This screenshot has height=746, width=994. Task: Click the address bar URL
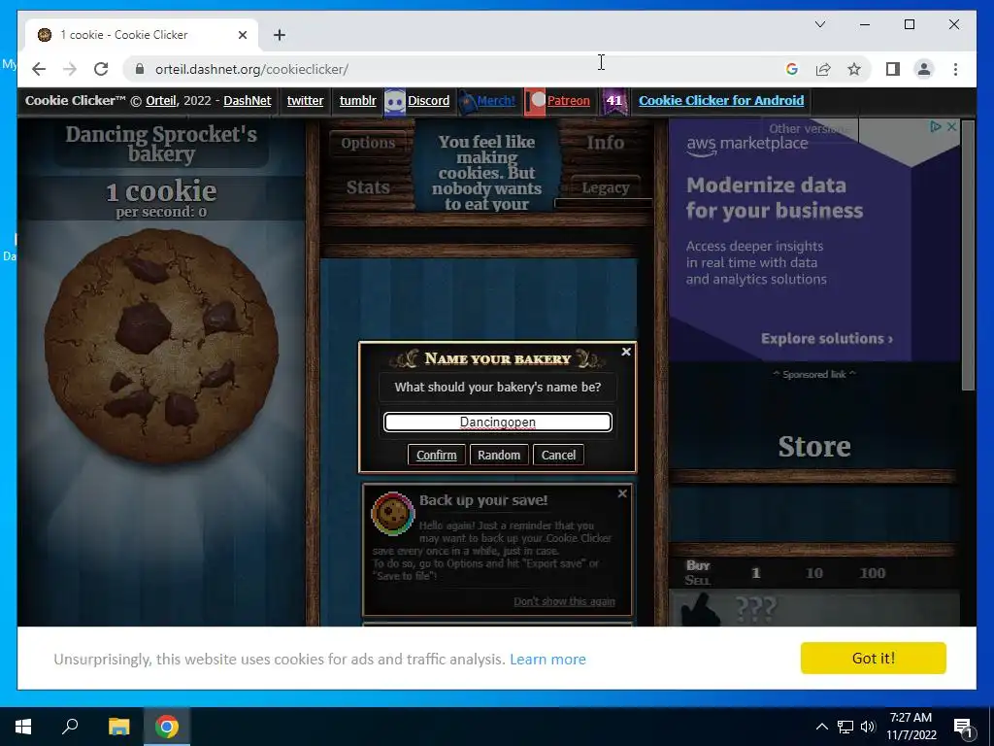251,69
